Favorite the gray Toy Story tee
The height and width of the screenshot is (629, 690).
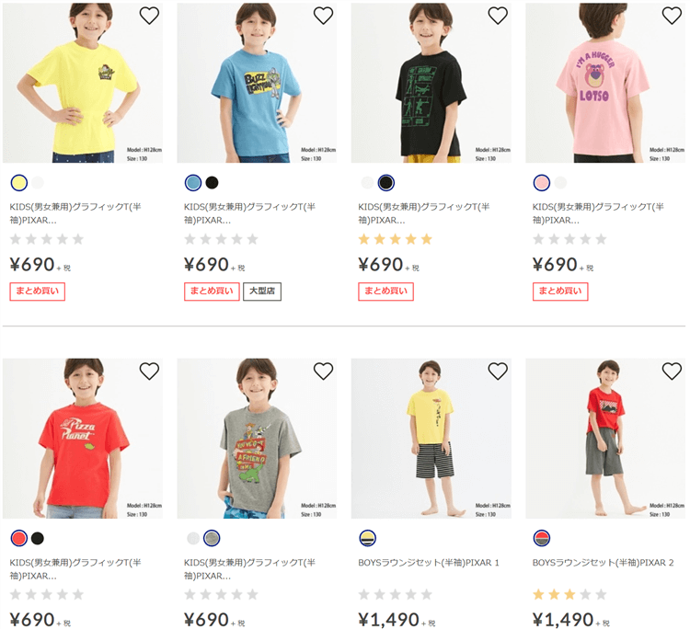(x=323, y=372)
